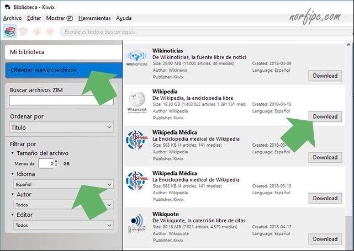Select the Wikiquote logo thumbnail
The width and height of the screenshot is (354, 251).
point(137,223)
